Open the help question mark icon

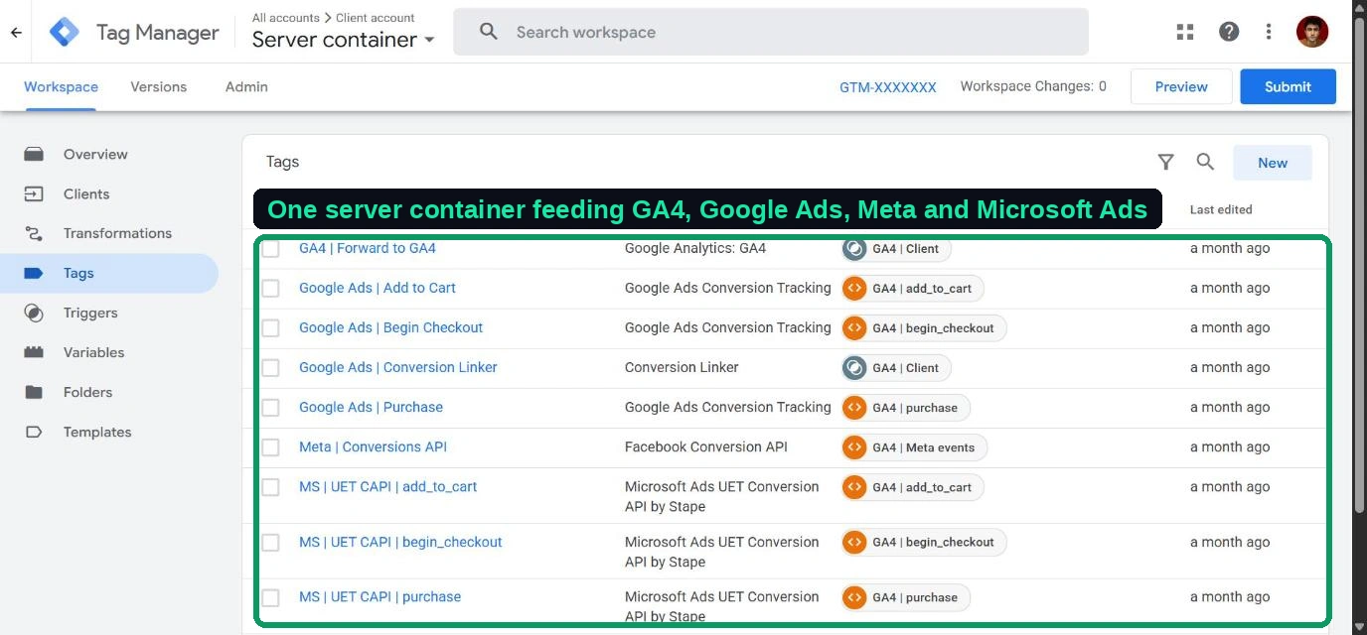1229,32
